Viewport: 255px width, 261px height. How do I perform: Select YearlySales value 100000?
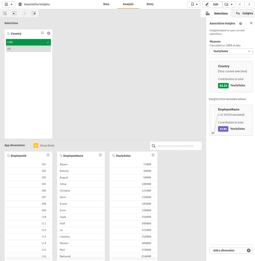click(134, 184)
